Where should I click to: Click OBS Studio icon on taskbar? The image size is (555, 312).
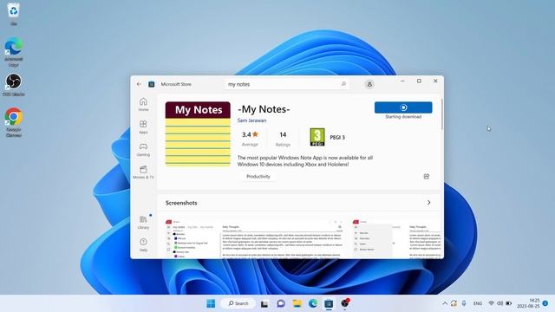pos(345,303)
